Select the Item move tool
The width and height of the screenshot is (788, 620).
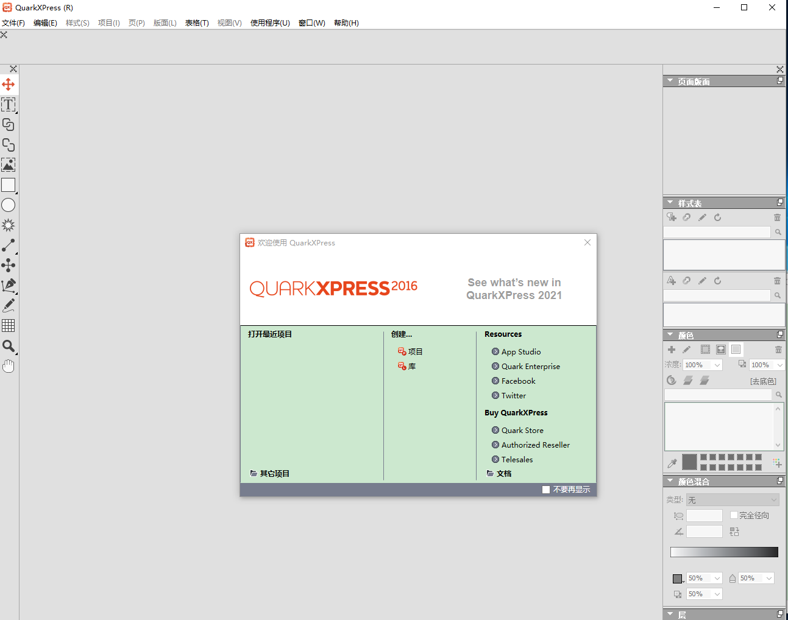[9, 85]
